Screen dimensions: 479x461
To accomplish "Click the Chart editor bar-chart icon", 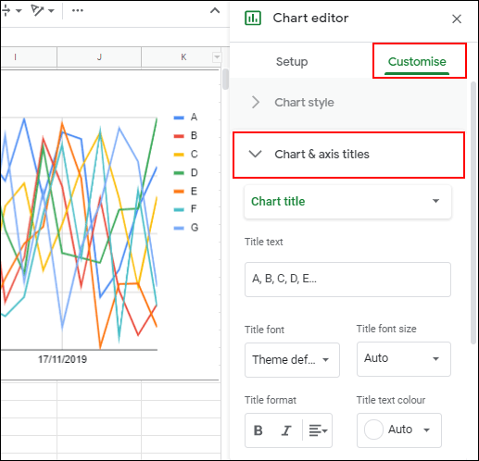I will pyautogui.click(x=253, y=18).
